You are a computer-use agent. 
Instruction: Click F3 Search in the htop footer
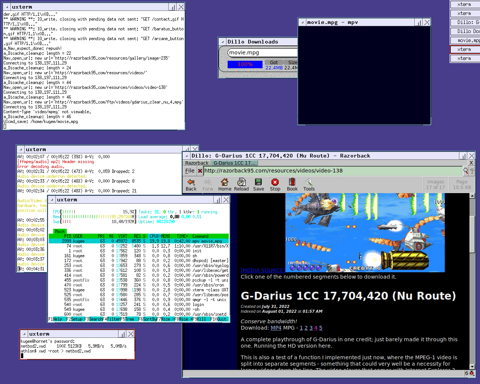[x=93, y=319]
